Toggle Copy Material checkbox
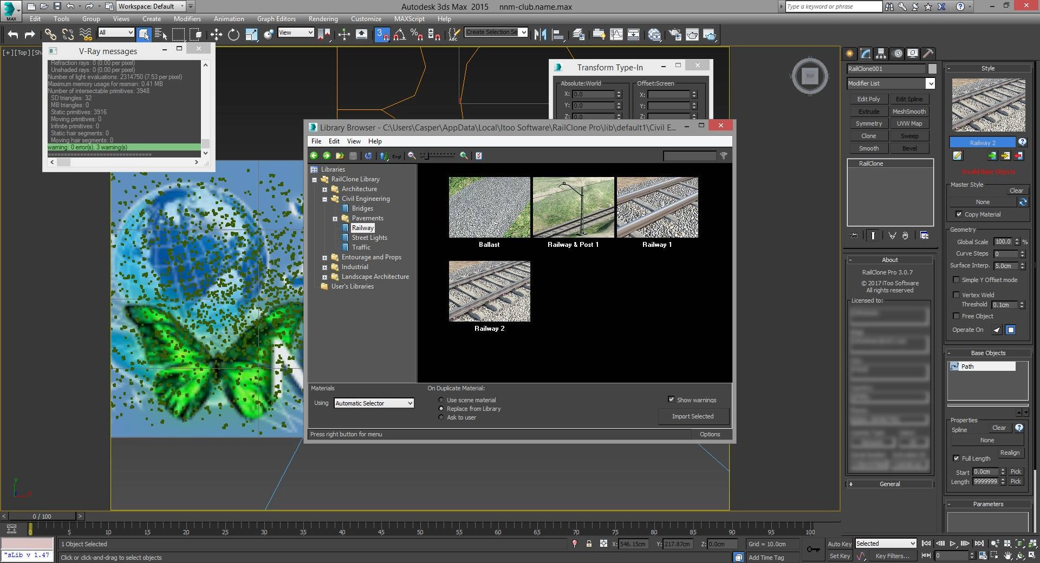The image size is (1040, 563). pyautogui.click(x=959, y=214)
